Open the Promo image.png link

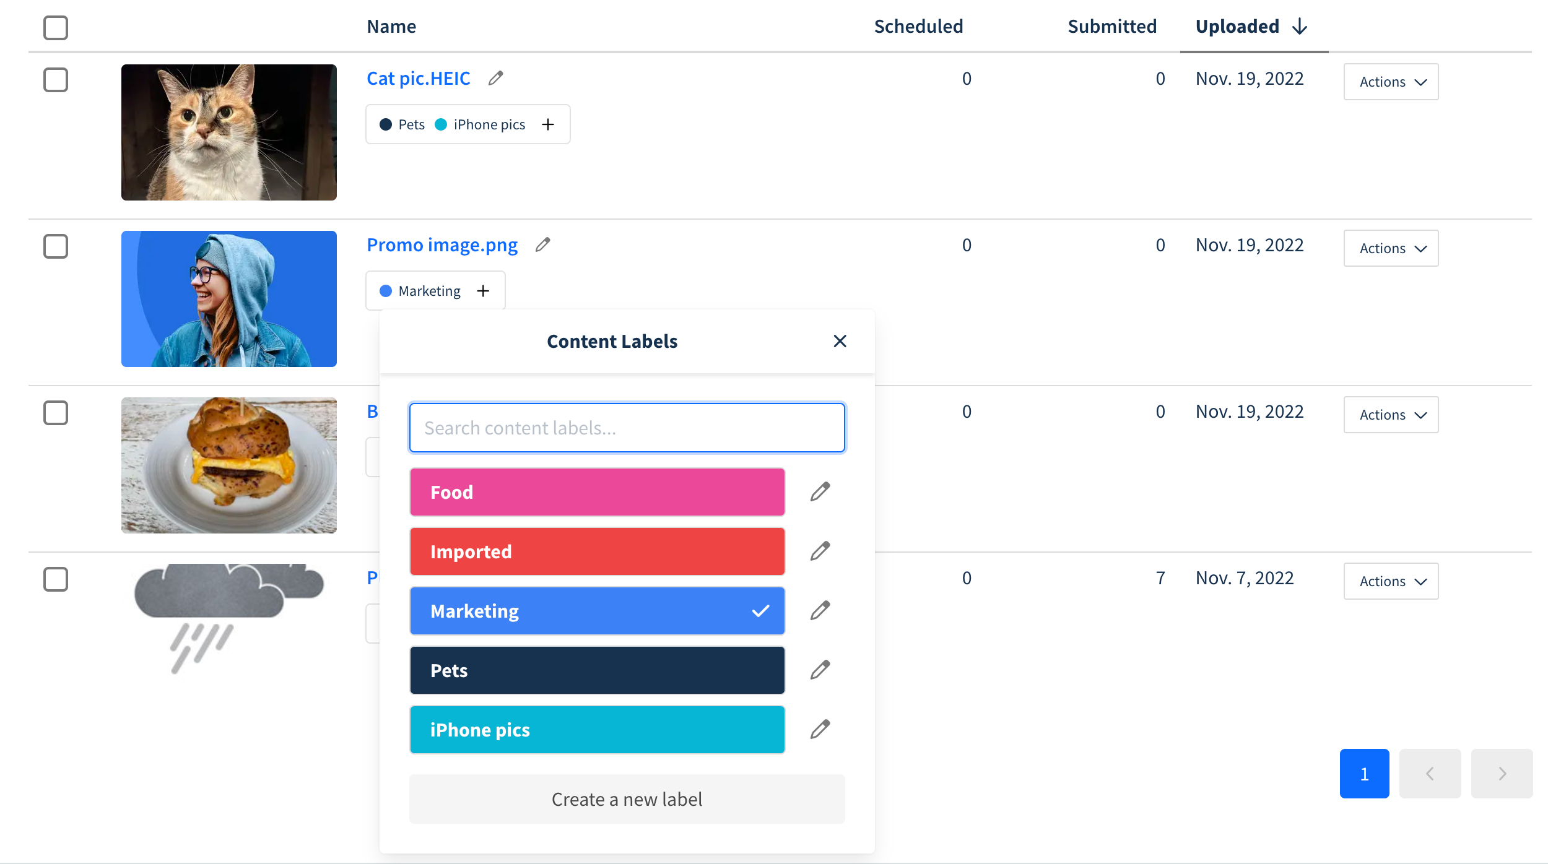click(442, 245)
